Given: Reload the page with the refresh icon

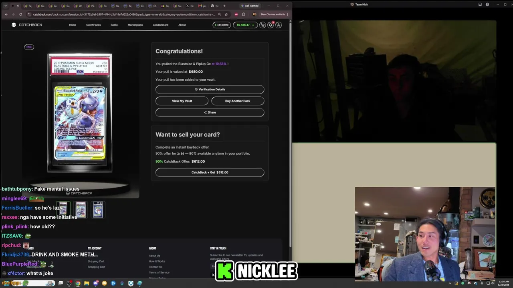Looking at the screenshot, I should point(20,14).
